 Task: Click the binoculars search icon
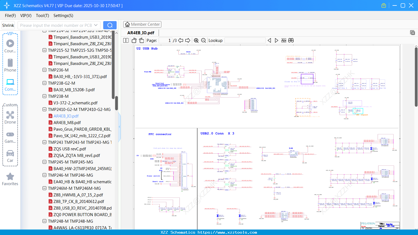(x=291, y=41)
